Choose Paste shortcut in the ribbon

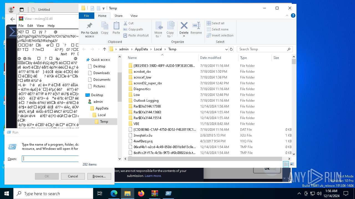point(136,35)
